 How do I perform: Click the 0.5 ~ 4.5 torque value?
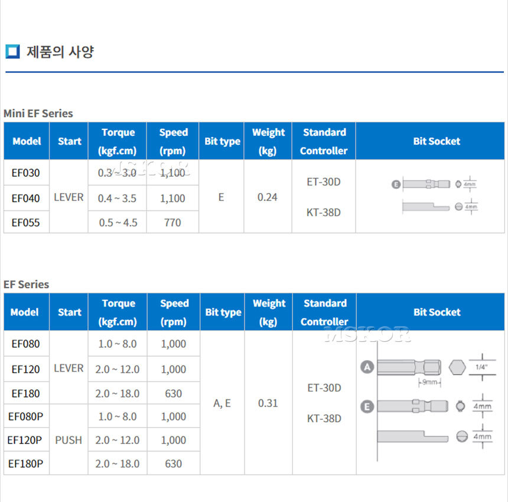coord(117,223)
